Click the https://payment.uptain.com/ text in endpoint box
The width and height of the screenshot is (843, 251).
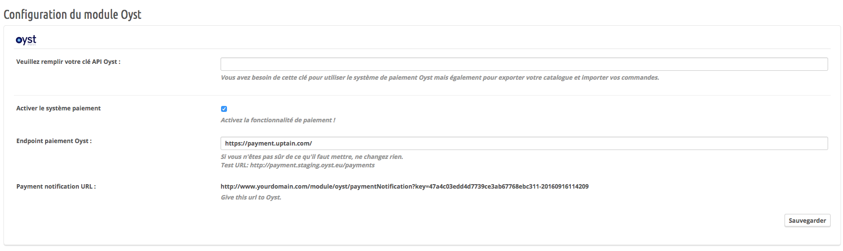(268, 144)
